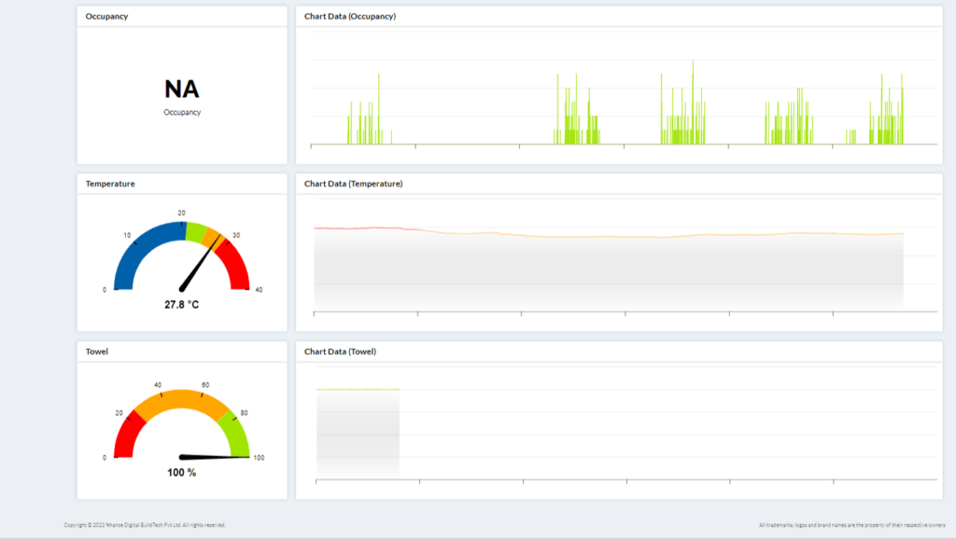Select the 100 % towel reading
This screenshot has width=956, height=540.
coord(181,473)
